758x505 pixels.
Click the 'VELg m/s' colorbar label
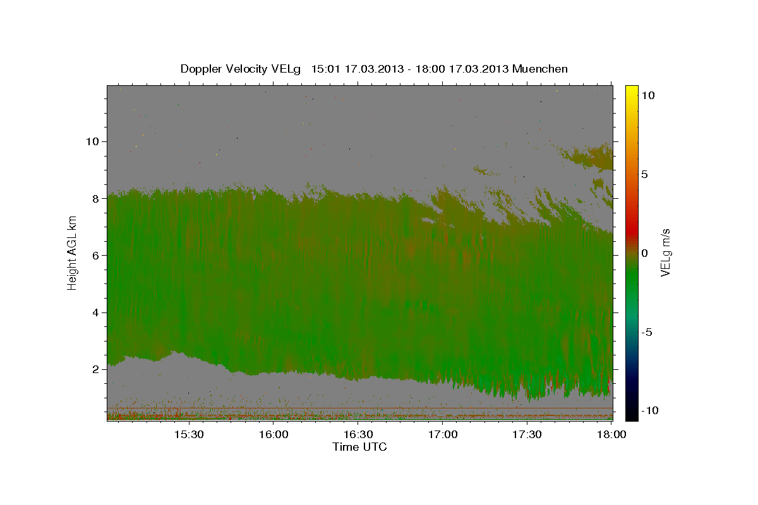665,253
